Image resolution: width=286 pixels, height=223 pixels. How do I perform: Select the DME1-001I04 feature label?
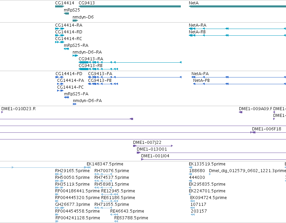[x=155, y=156]
